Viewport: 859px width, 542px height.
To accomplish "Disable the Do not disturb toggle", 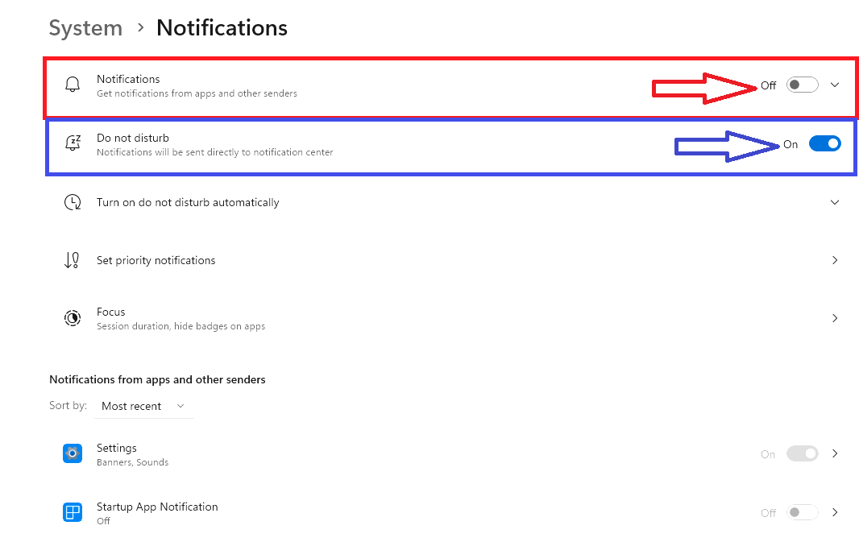I will coord(824,143).
